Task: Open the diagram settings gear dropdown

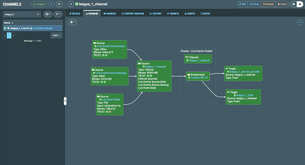Action: pyautogui.click(x=72, y=22)
